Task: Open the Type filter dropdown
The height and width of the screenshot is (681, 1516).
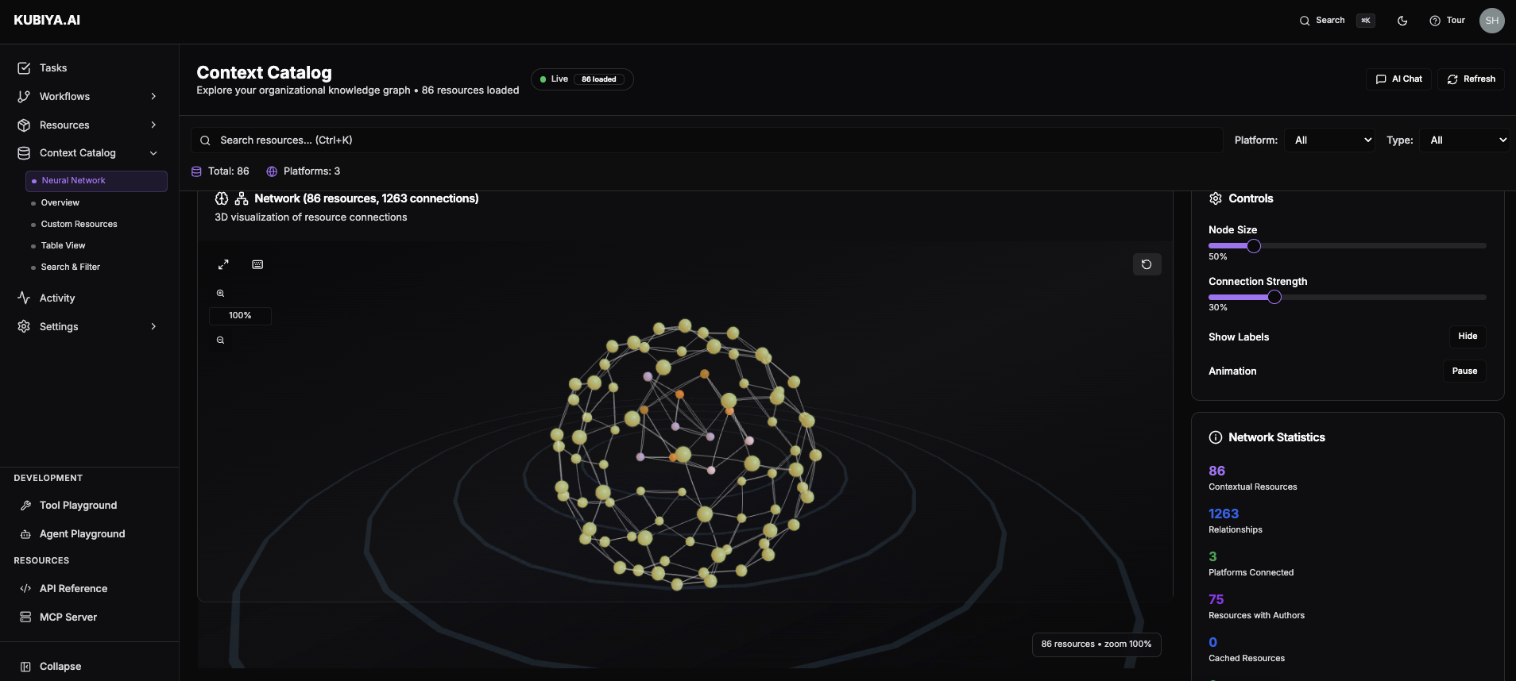Action: click(x=1464, y=140)
